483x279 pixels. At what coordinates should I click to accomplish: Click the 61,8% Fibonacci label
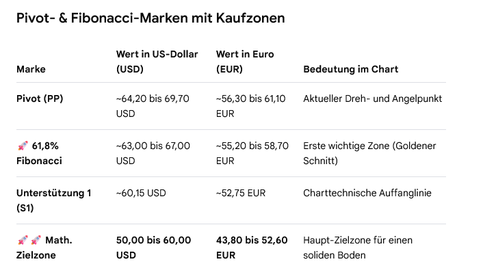coord(39,153)
